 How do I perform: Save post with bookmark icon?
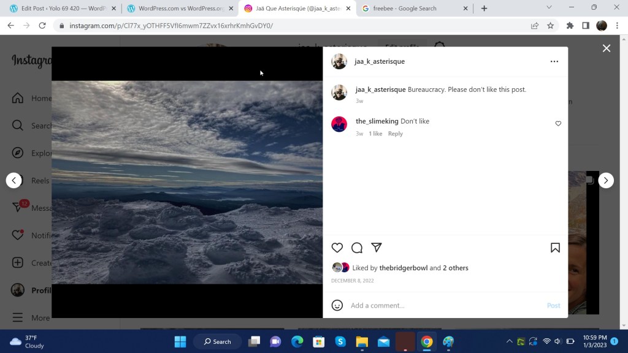coord(555,248)
